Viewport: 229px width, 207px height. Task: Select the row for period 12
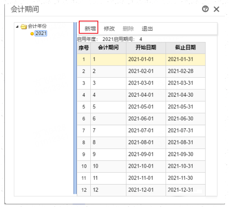(141, 190)
